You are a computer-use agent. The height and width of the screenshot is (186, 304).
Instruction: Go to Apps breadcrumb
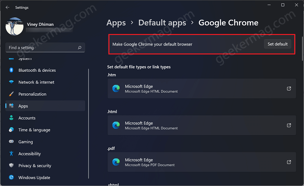point(116,23)
